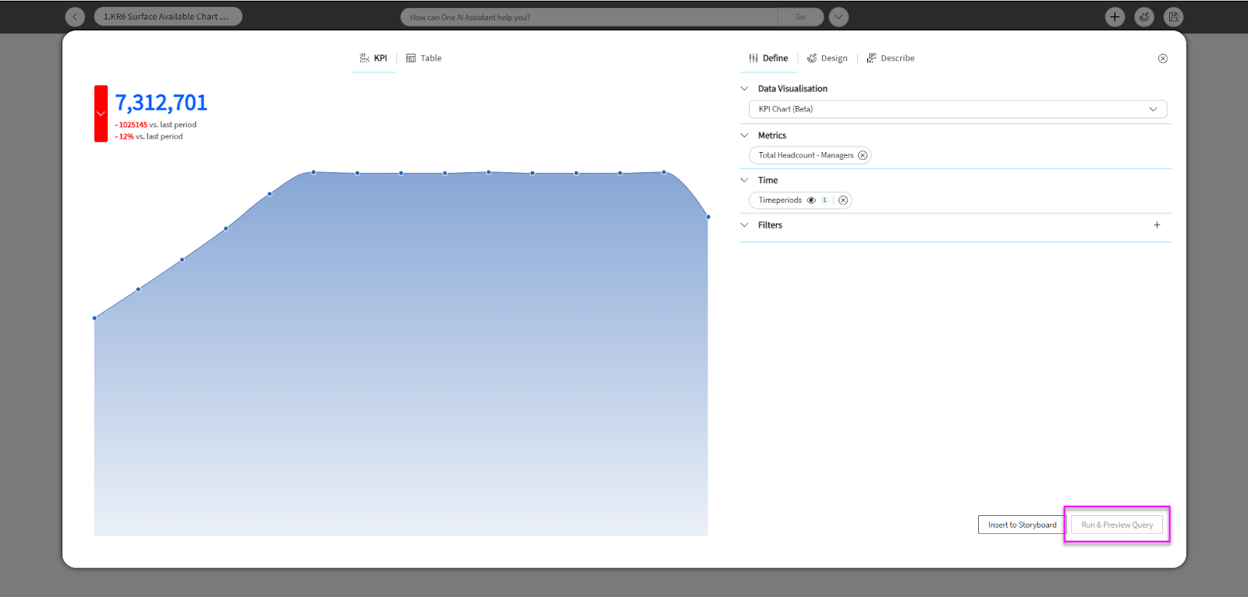This screenshot has width=1248, height=597.
Task: Collapse the Time section chevron
Action: 744,180
